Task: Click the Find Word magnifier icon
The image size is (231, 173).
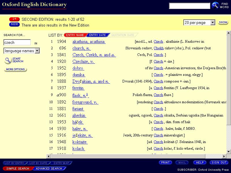Action: pyautogui.click(x=215, y=5)
